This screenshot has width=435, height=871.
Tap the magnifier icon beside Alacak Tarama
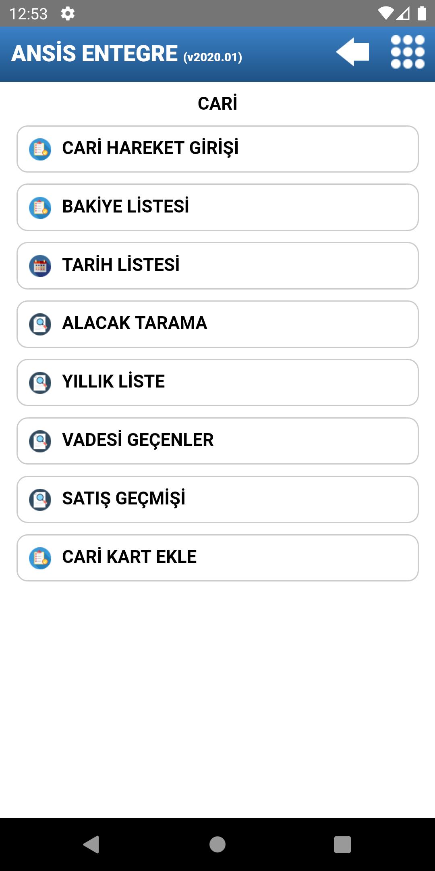(x=40, y=324)
